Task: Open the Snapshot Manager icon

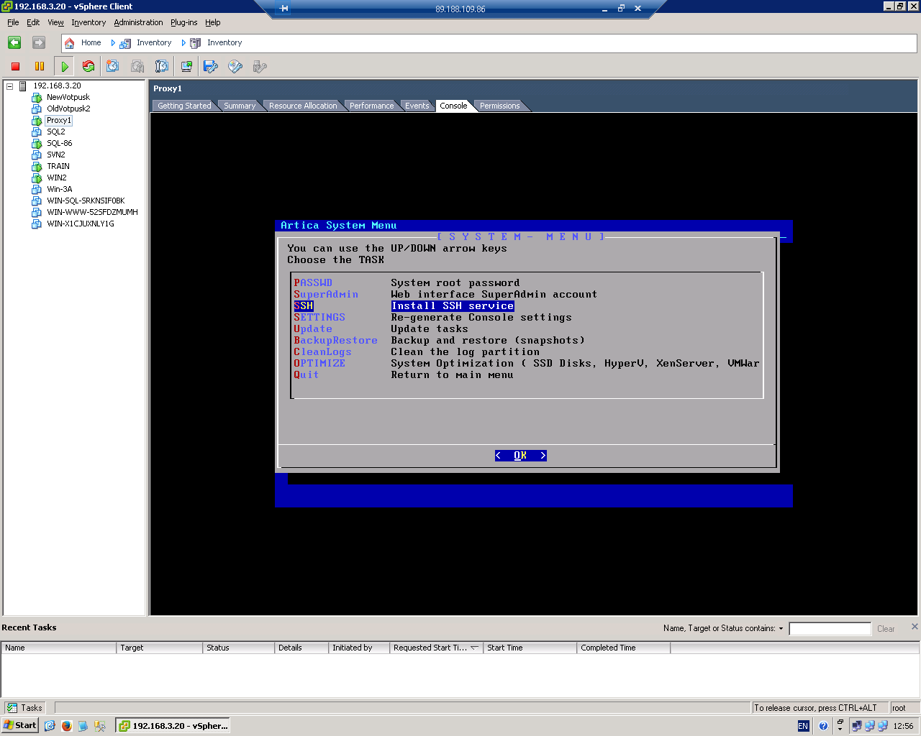Action: 162,66
